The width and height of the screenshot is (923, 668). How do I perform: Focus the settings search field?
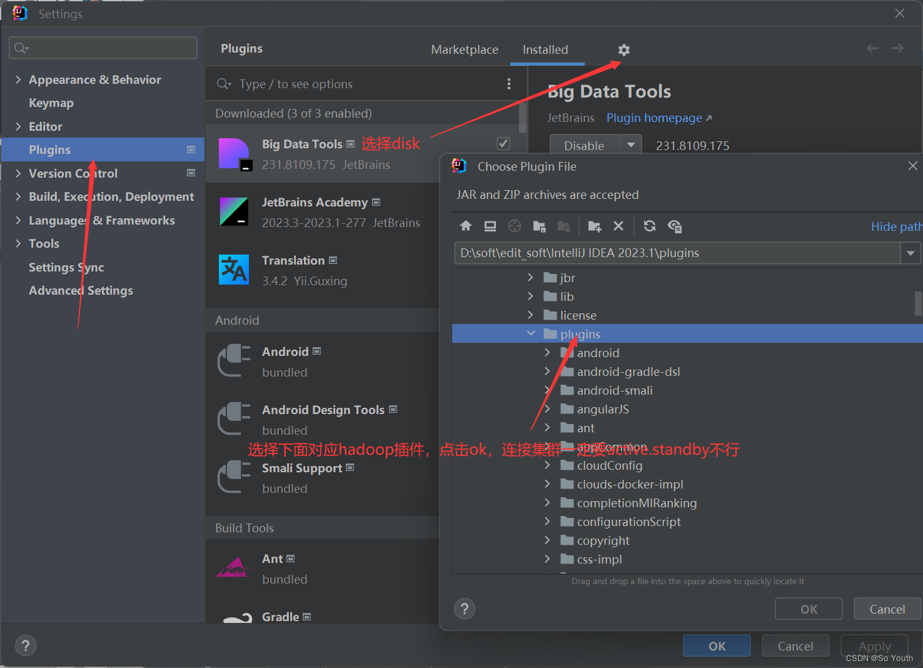click(103, 48)
